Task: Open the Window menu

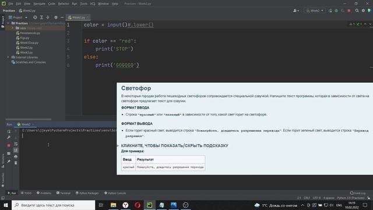Action: 103,3
